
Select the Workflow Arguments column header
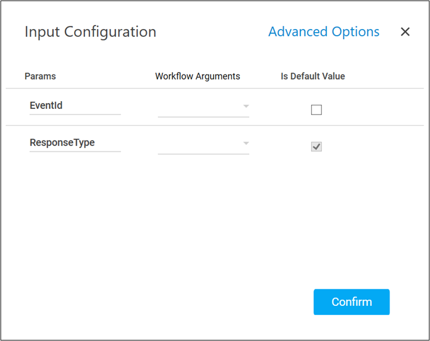pos(197,76)
